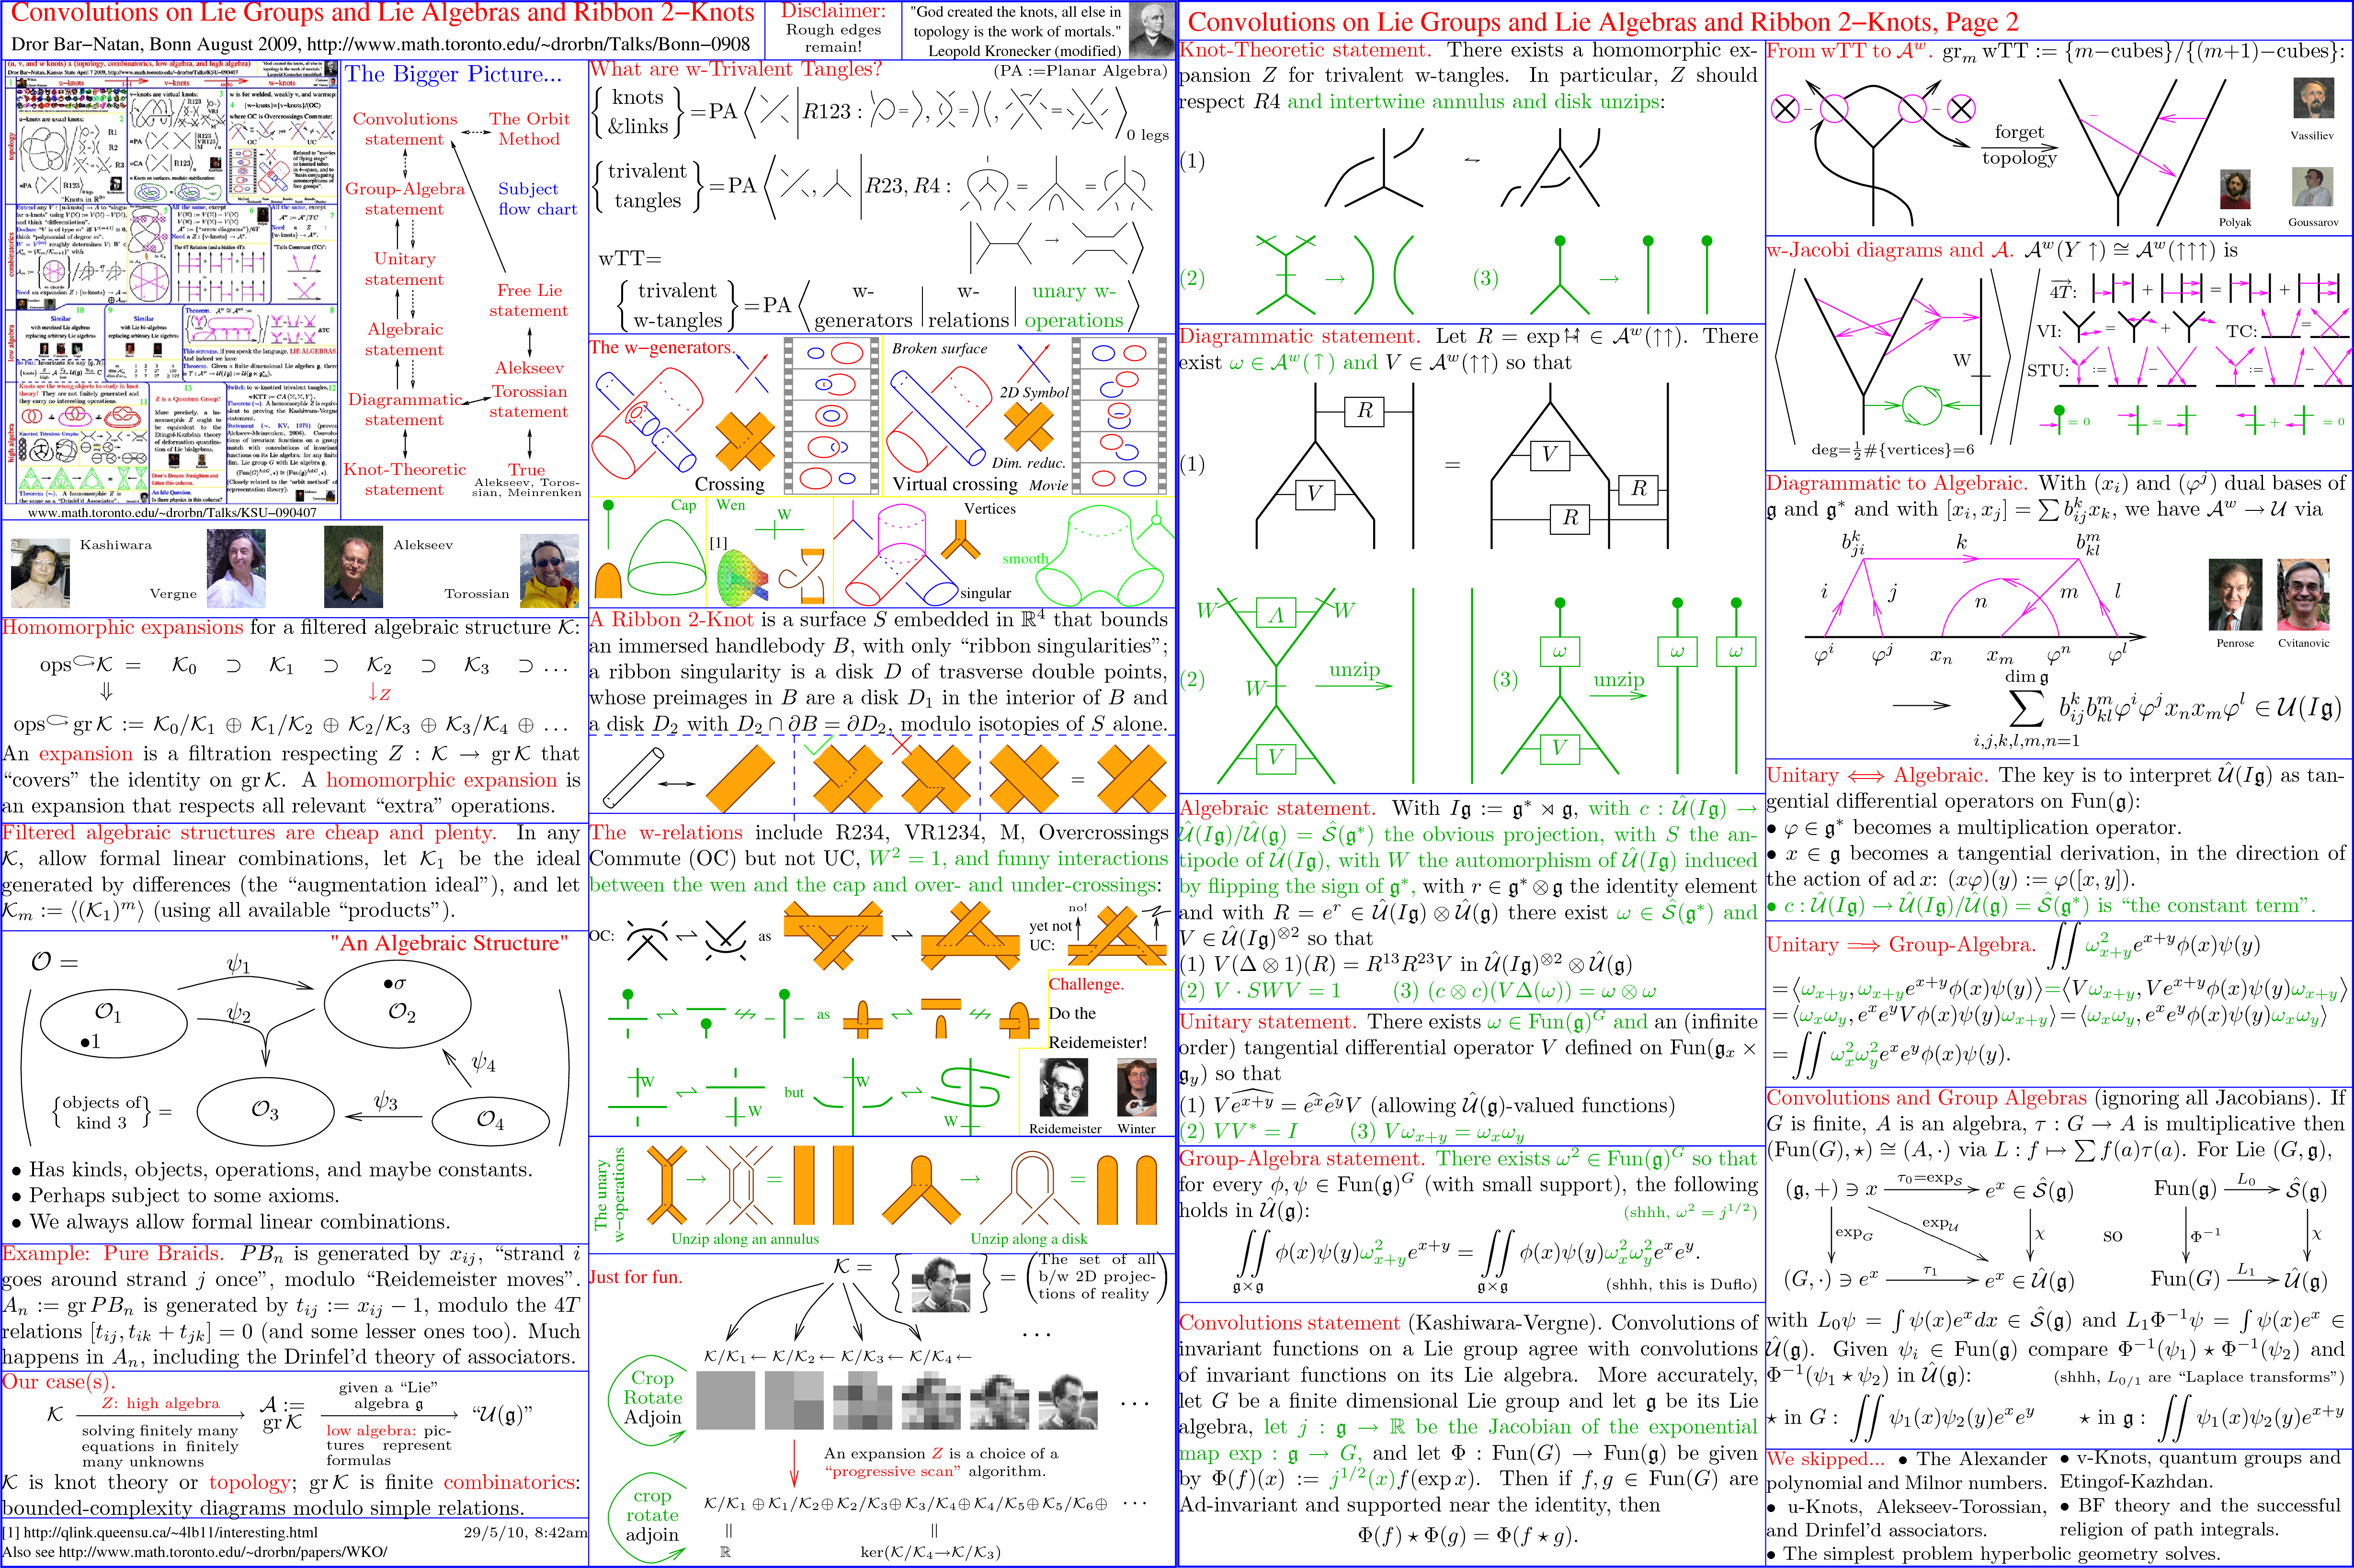Click the Winter portrait
The height and width of the screenshot is (1568, 2354).
[x=1137, y=1088]
